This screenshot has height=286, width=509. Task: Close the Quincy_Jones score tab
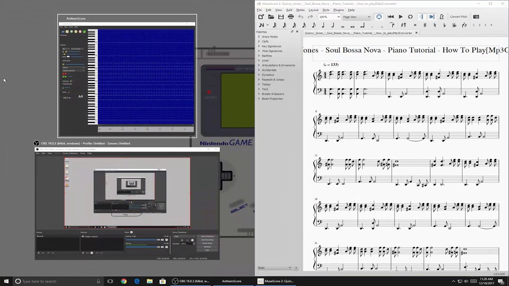click(x=416, y=33)
